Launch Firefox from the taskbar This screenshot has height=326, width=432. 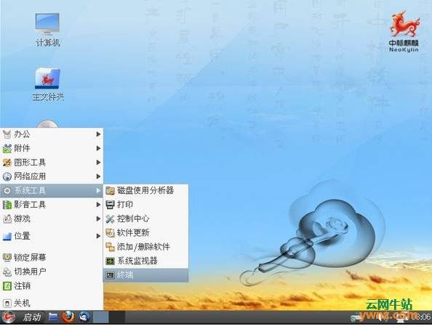68,317
